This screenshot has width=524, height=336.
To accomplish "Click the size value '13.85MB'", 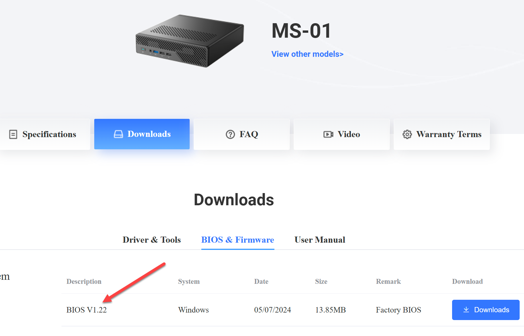I will [331, 310].
